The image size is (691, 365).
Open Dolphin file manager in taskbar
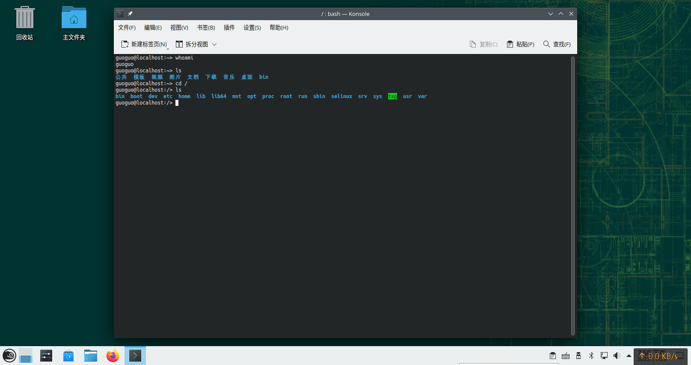[91, 356]
